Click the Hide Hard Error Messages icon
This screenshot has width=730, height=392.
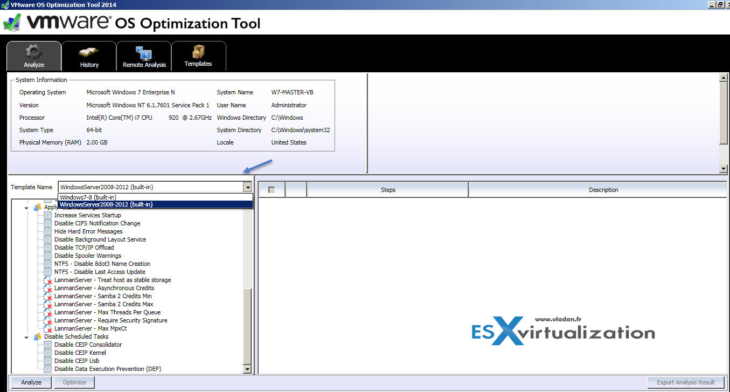click(47, 231)
